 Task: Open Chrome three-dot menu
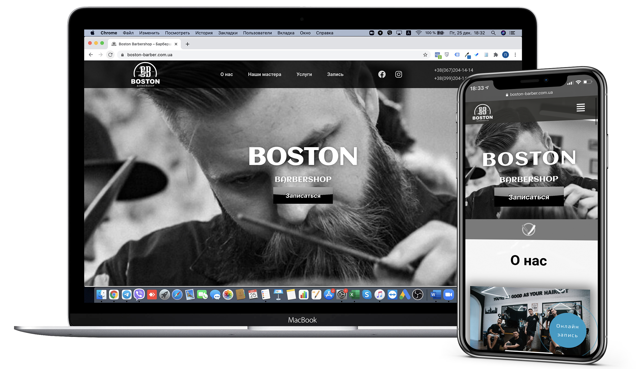[x=515, y=55]
